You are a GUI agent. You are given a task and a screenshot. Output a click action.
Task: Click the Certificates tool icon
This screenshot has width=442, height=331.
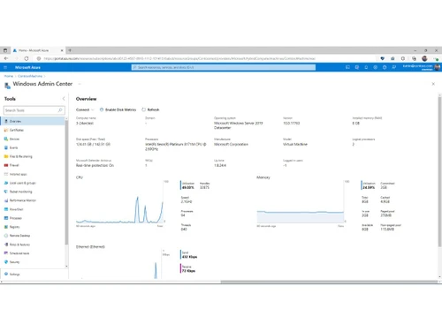pyautogui.click(x=6, y=130)
